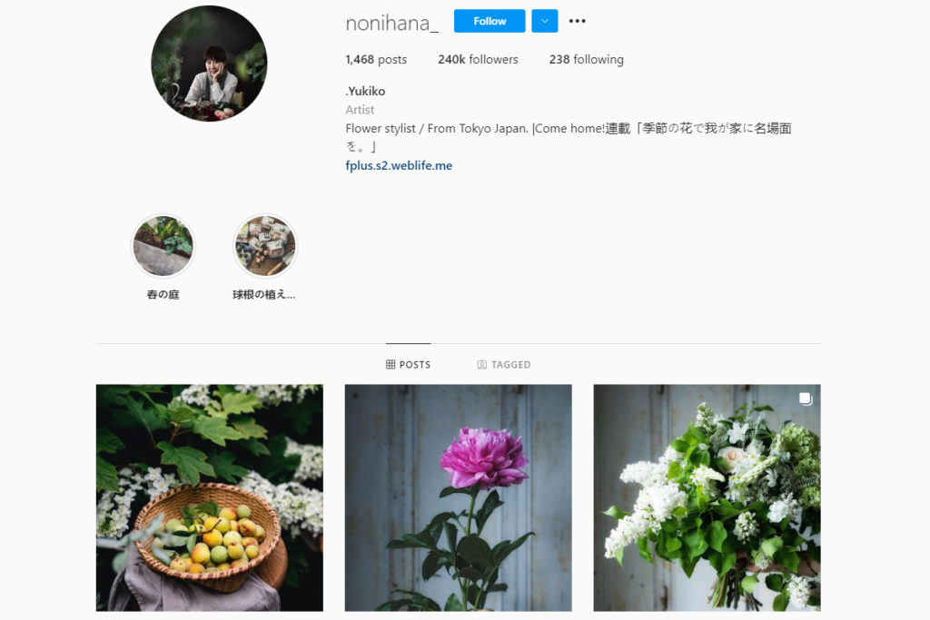Screen dimensions: 930x620
Task: Open the 球根の植え story highlight
Action: [x=265, y=245]
